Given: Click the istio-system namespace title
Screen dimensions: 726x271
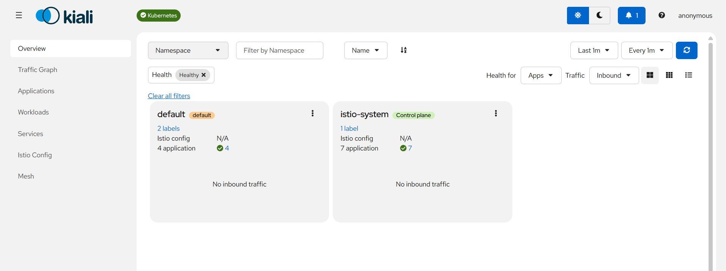Looking at the screenshot, I should (364, 114).
